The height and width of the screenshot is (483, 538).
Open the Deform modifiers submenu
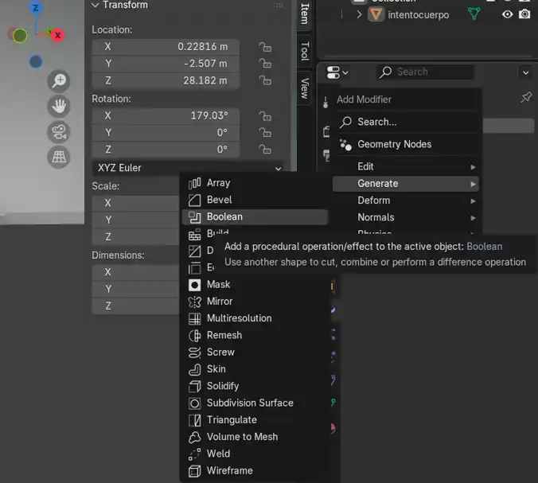[x=406, y=201]
